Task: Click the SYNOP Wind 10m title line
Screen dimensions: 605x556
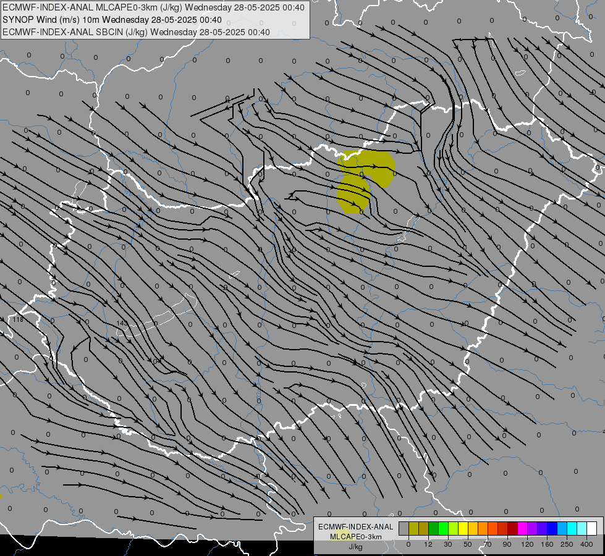Action: 112,20
